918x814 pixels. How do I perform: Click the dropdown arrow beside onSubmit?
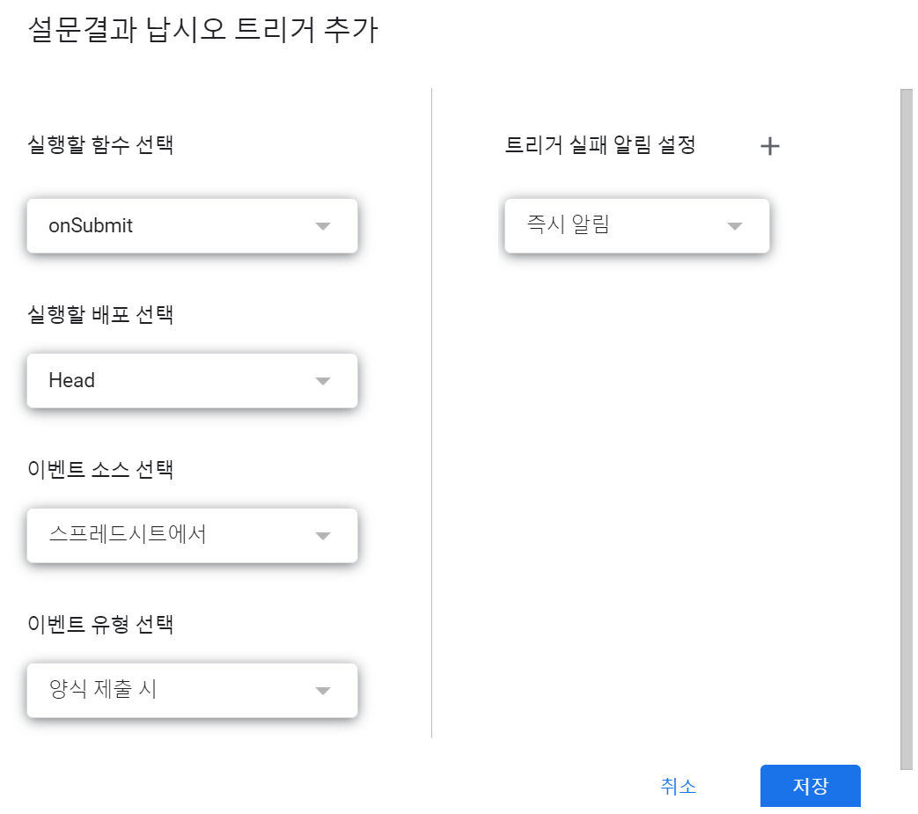324,225
